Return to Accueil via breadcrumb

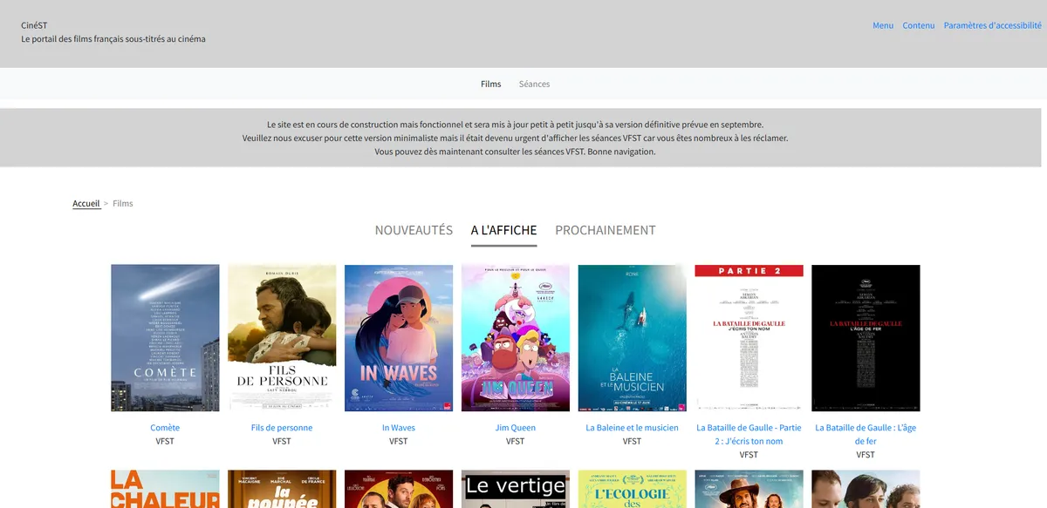click(x=86, y=203)
